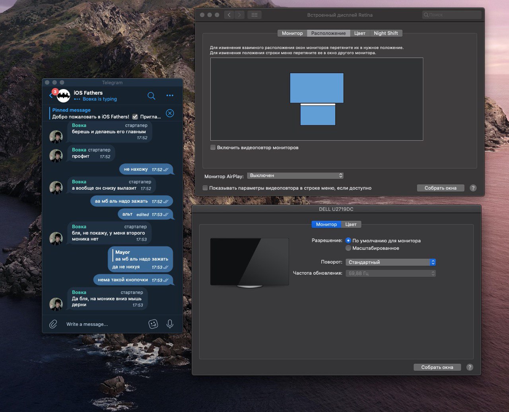This screenshot has width=509, height=412.
Task: Select 'Цвет' tab in DELL U2719DC window
Action: (x=351, y=224)
